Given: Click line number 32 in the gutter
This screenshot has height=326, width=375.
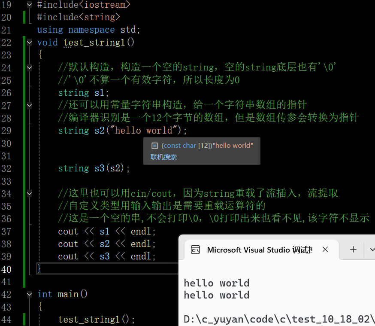Looking at the screenshot, I should click(x=6, y=168).
